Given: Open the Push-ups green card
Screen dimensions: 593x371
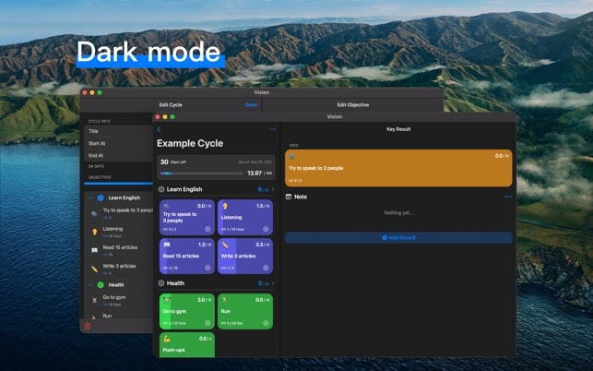Looking at the screenshot, I should (x=187, y=345).
